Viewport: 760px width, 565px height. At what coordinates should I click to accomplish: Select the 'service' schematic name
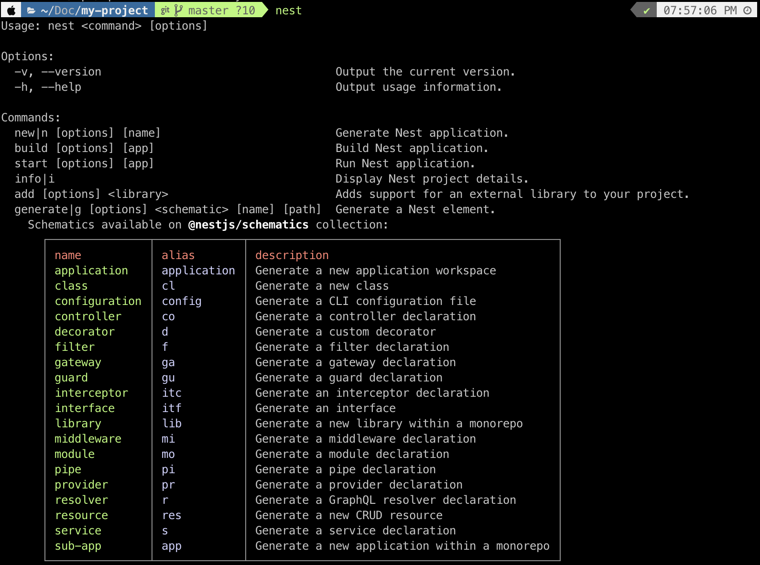pyautogui.click(x=78, y=531)
